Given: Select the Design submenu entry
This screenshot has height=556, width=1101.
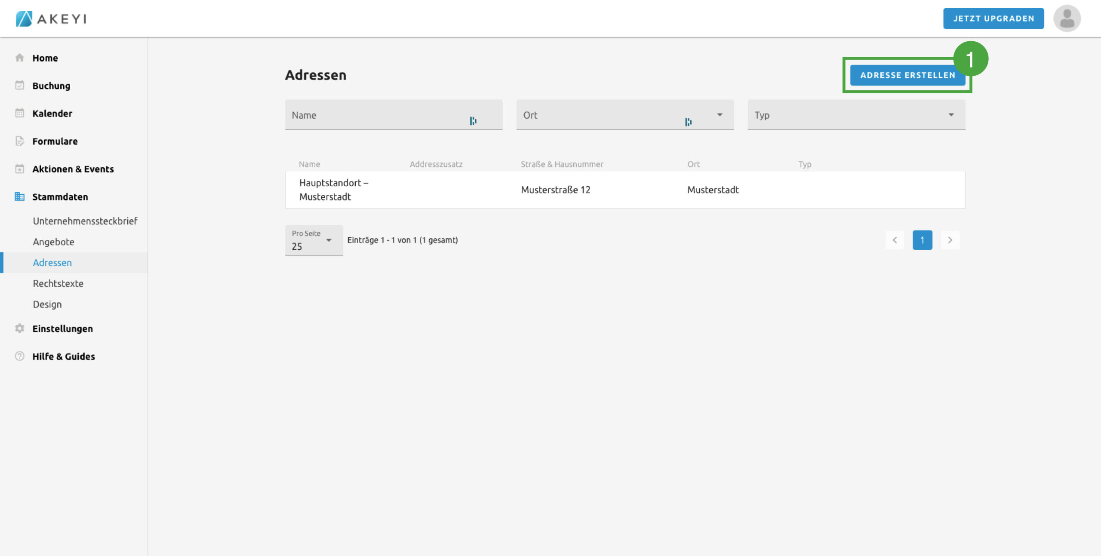Looking at the screenshot, I should click(x=47, y=304).
